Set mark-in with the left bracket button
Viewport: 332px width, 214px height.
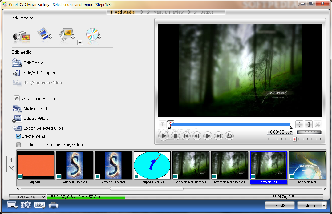point(299,124)
